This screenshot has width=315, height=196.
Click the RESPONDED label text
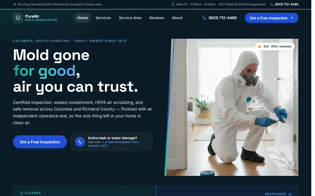276,194
